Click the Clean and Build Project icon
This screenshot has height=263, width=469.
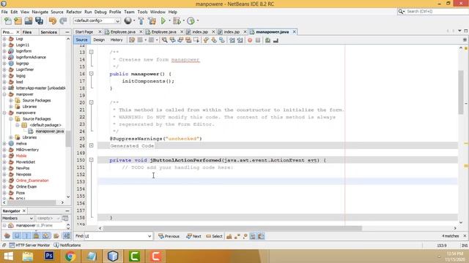[x=152, y=21]
